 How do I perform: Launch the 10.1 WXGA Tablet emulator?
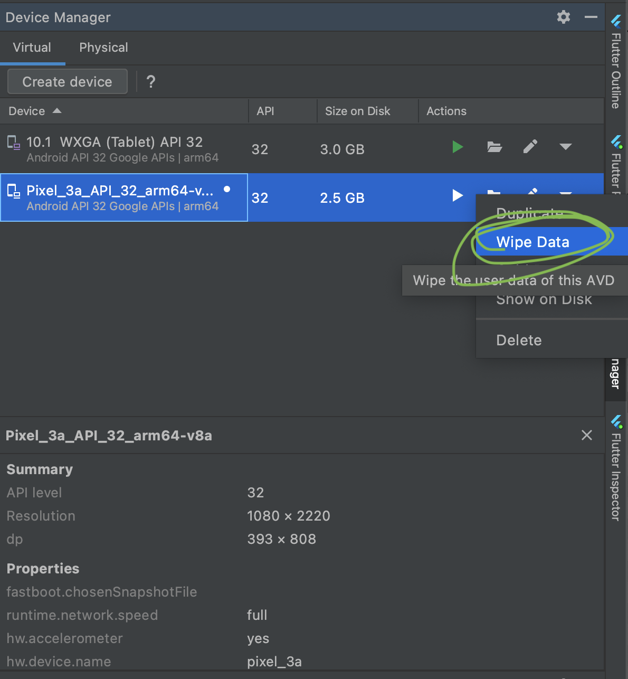click(458, 147)
